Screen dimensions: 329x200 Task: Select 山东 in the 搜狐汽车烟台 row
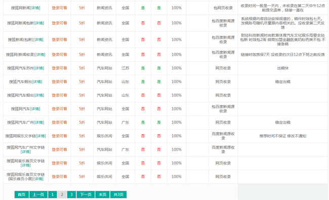coord(125,82)
